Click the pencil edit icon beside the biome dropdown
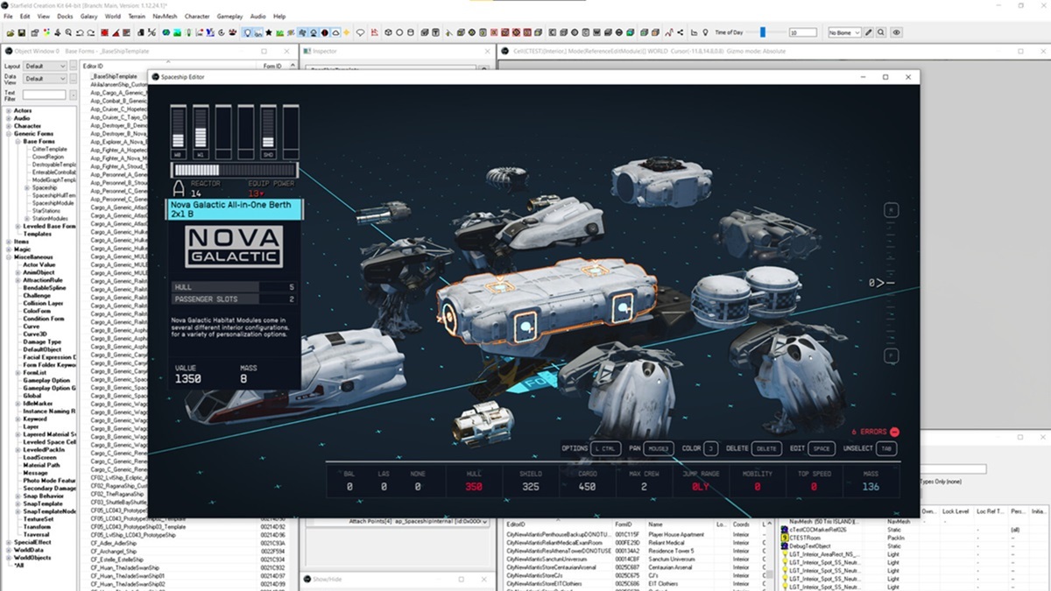Screen dimensions: 1051x591 (870, 32)
